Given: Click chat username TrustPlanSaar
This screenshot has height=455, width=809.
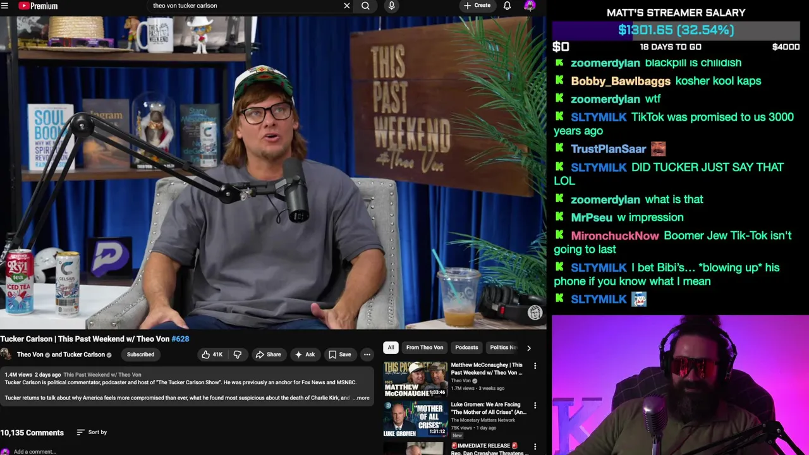Looking at the screenshot, I should point(608,149).
